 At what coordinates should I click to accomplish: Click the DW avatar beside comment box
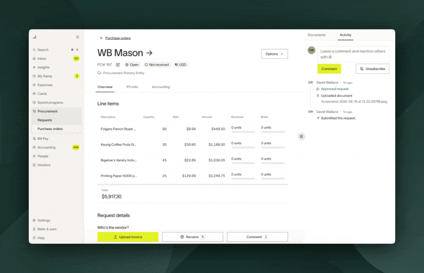312,50
